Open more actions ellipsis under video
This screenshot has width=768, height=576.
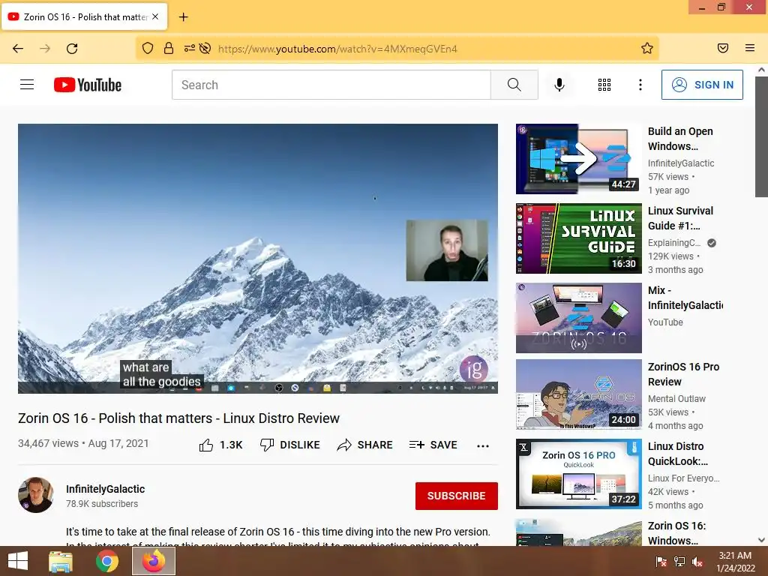(x=483, y=445)
